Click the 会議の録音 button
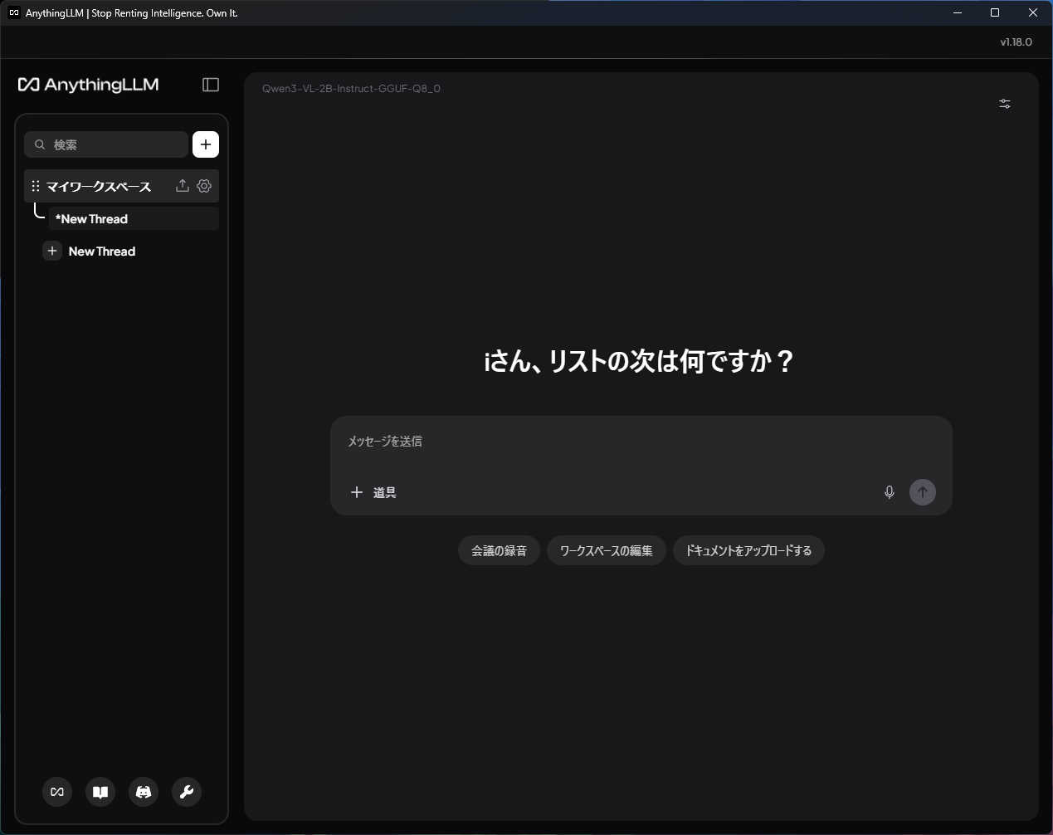The height and width of the screenshot is (835, 1053). coord(499,550)
